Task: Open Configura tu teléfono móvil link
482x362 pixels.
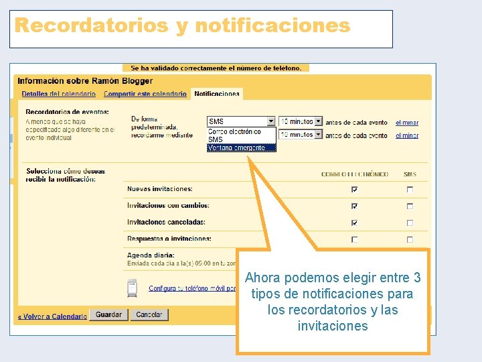Action: tap(192, 288)
